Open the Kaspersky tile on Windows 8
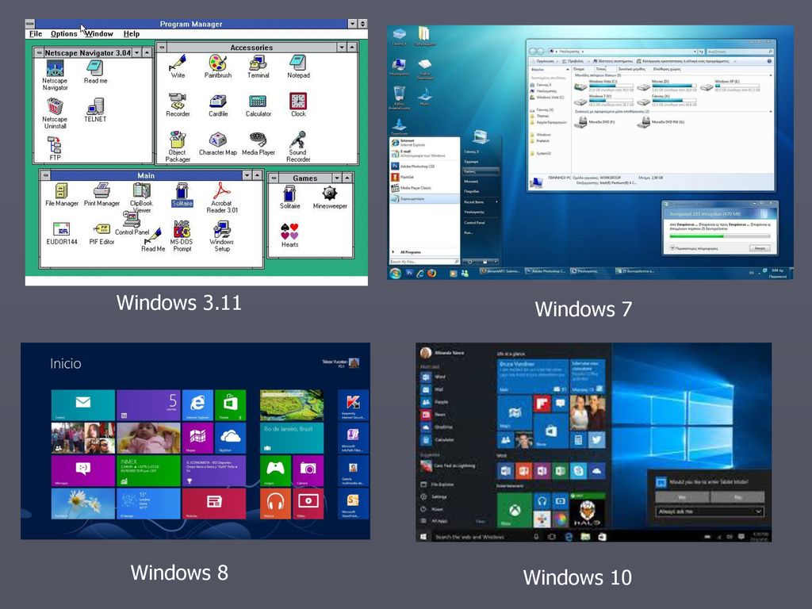Screen dimensions: 812x609 click(x=353, y=405)
